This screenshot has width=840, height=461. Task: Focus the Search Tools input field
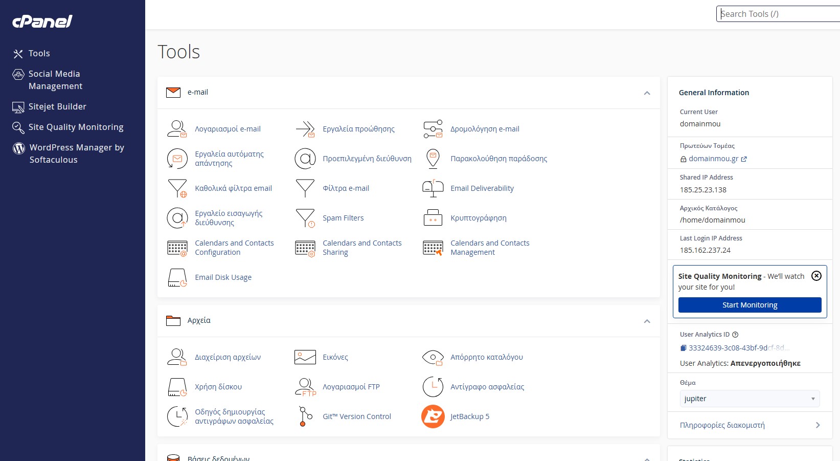tap(777, 14)
